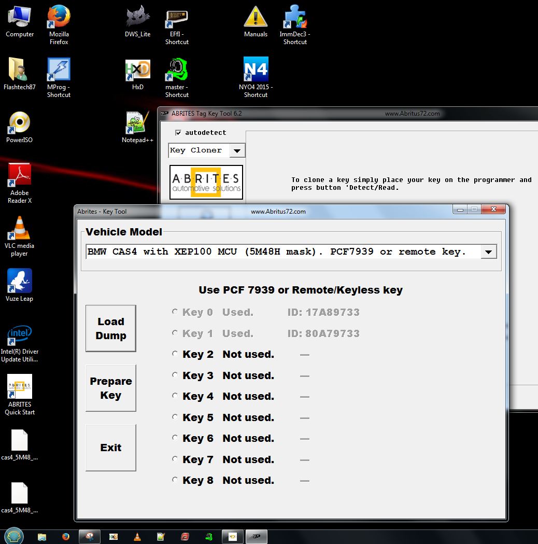Open the Notepad++ desktop icon
This screenshot has width=538, height=544.
(x=137, y=123)
